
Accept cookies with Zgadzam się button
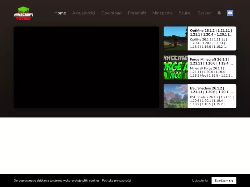click(224, 180)
